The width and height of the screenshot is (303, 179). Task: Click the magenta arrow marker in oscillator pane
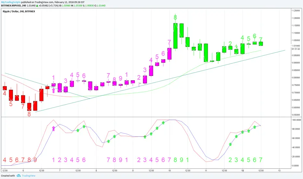(54, 129)
